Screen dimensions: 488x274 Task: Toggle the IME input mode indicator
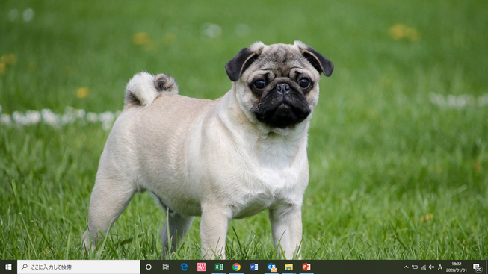click(439, 267)
